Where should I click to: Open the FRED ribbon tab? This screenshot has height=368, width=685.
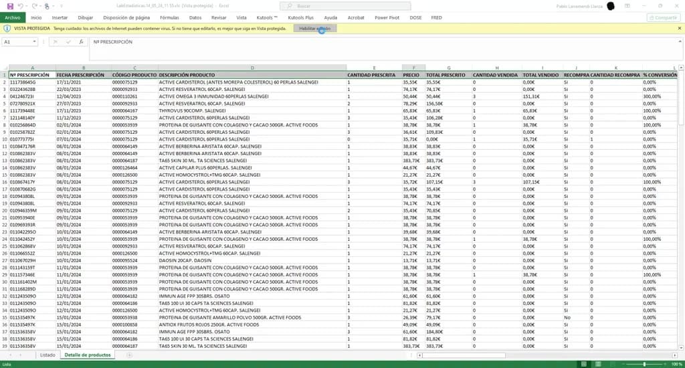(436, 17)
